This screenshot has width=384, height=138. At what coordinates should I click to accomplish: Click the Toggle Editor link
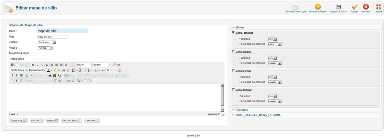17,59
